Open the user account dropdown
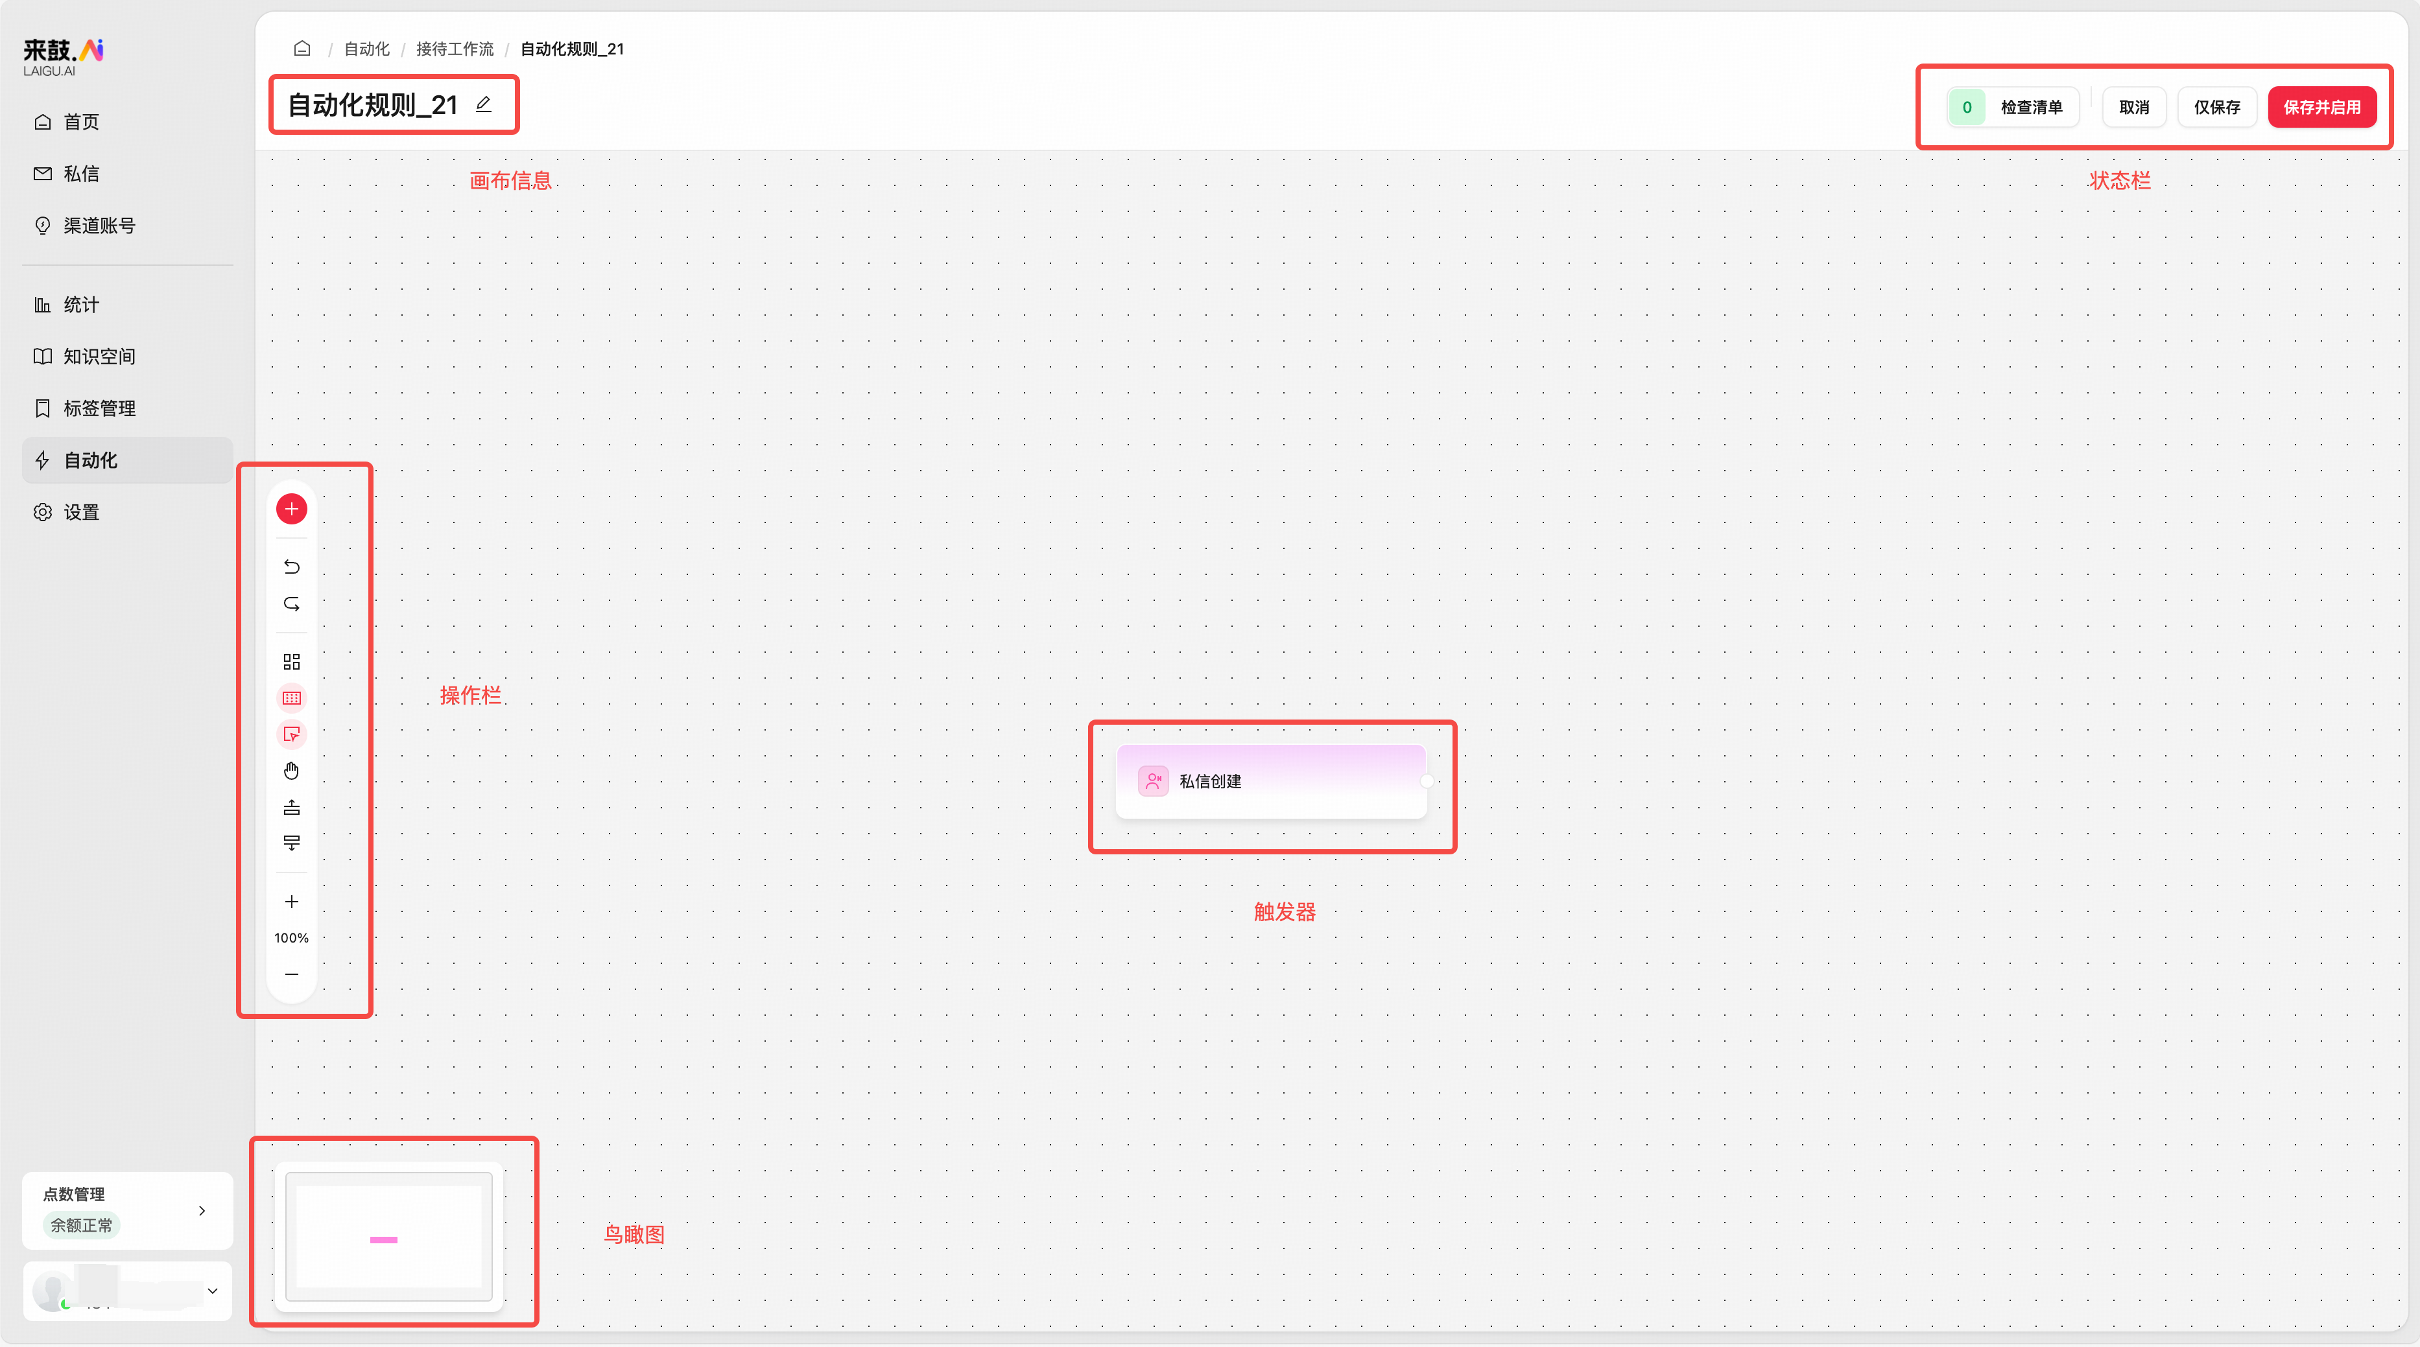This screenshot has width=2420, height=1347. [x=212, y=1291]
